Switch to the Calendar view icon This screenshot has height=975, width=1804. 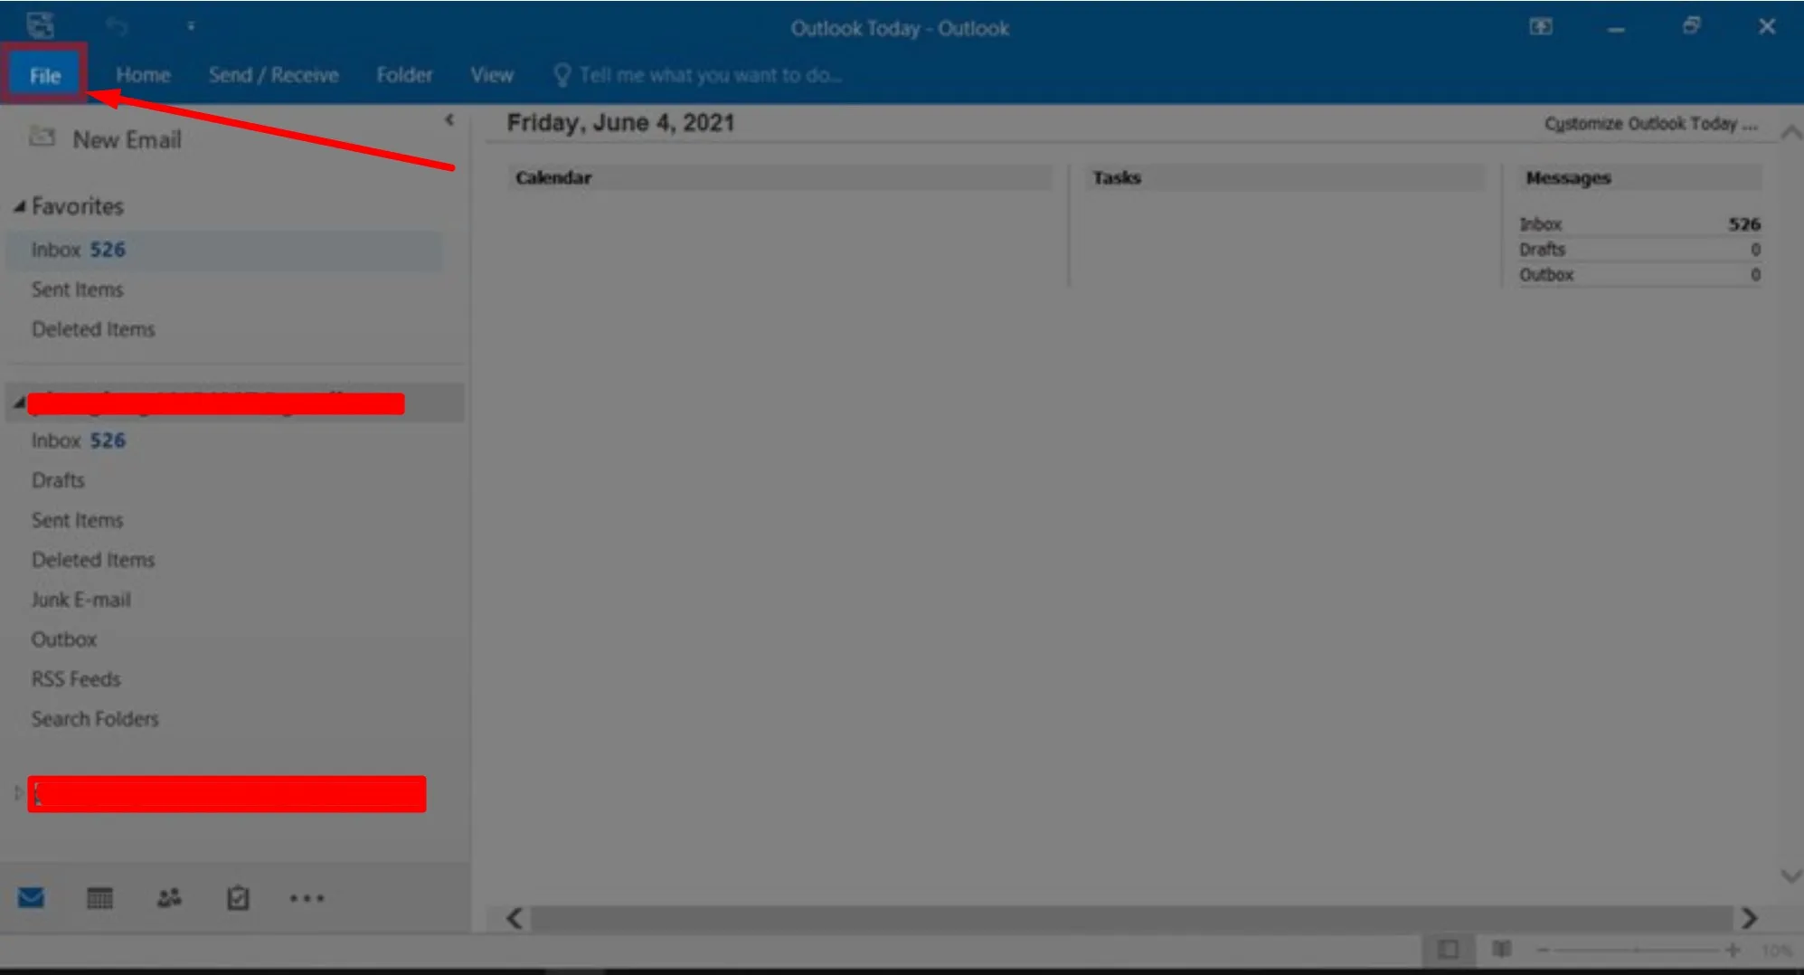pyautogui.click(x=99, y=897)
